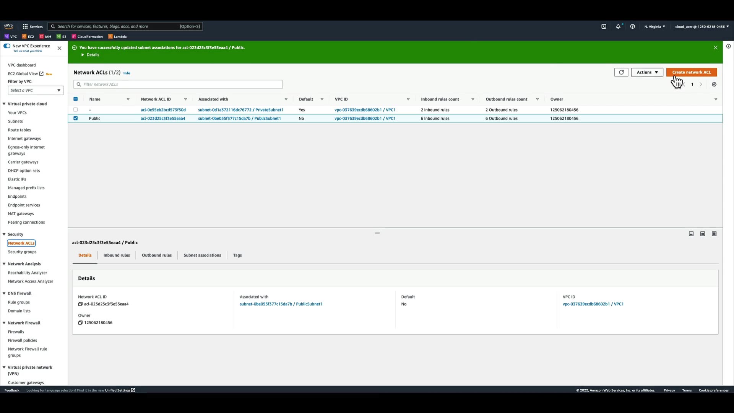Copy the Network ACL ID value
Image resolution: width=734 pixels, height=413 pixels.
pos(80,304)
